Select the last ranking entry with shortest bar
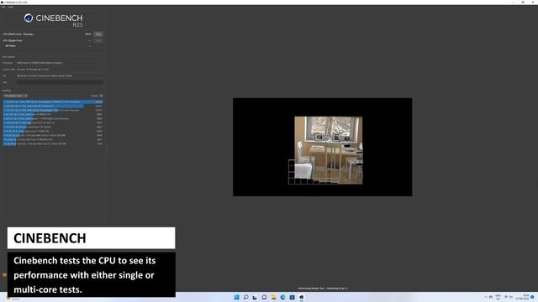538x302 pixels. coord(53,143)
